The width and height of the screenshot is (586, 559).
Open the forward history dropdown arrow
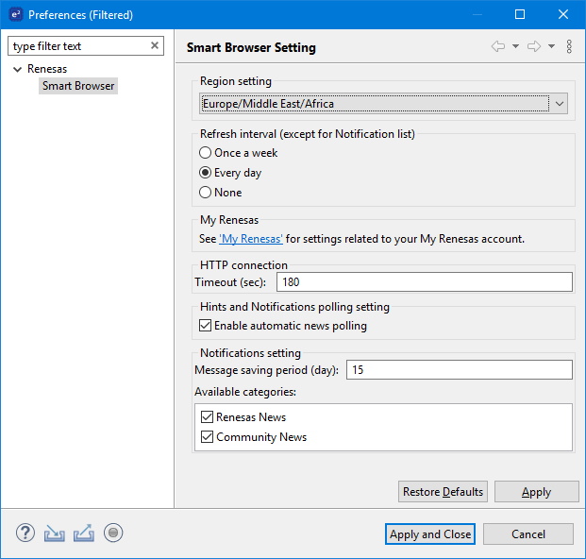[551, 46]
